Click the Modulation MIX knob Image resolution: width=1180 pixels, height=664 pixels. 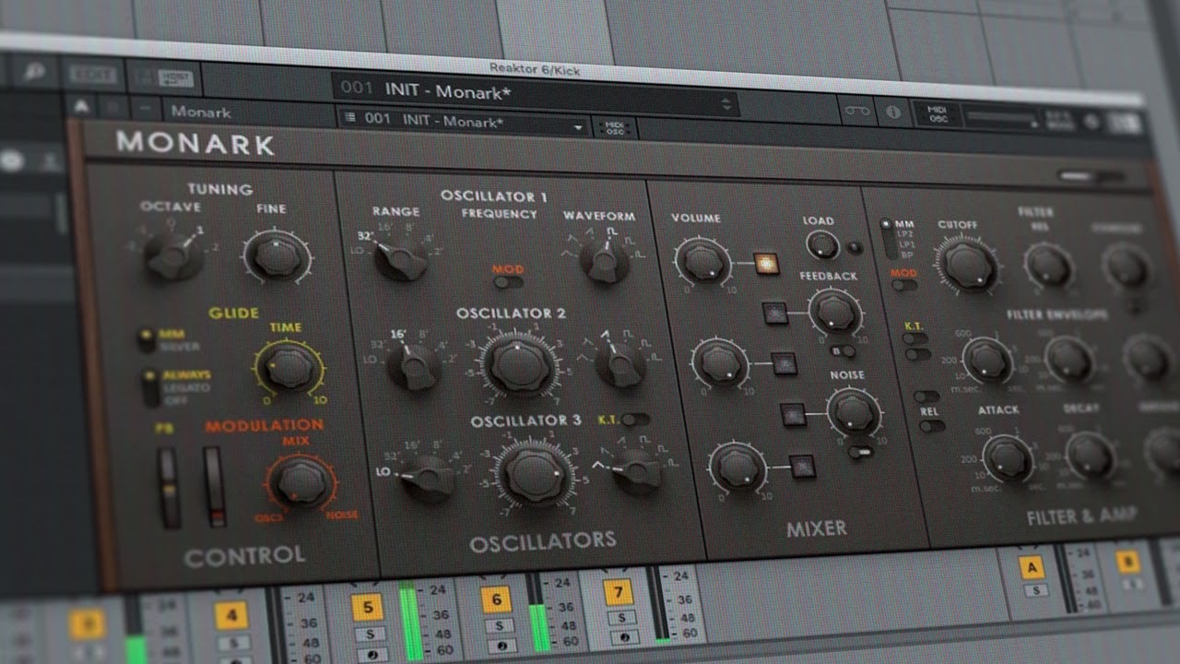tap(301, 481)
